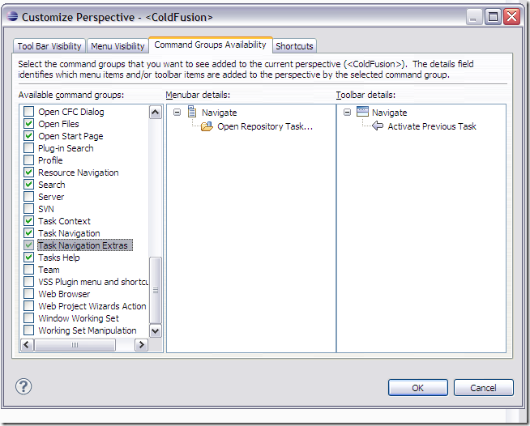Viewport: 530px width, 426px height.
Task: Open the Menu Visibility tab
Action: tap(118, 46)
